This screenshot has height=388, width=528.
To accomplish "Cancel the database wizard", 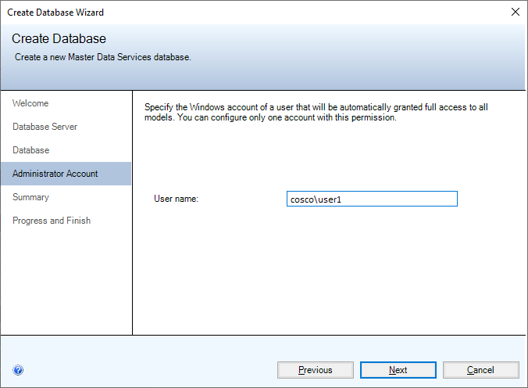I will tap(480, 370).
